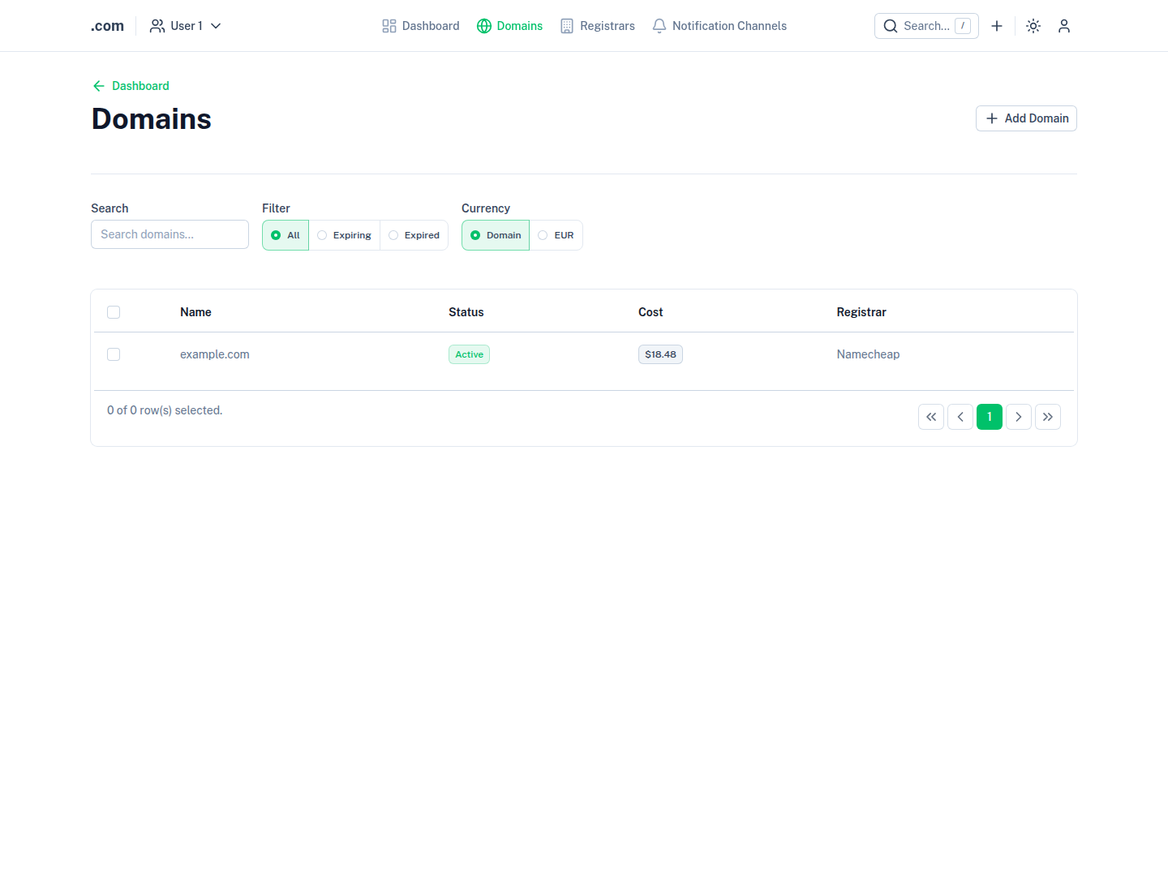
Task: Open the global Search box in header
Action: coord(926,26)
